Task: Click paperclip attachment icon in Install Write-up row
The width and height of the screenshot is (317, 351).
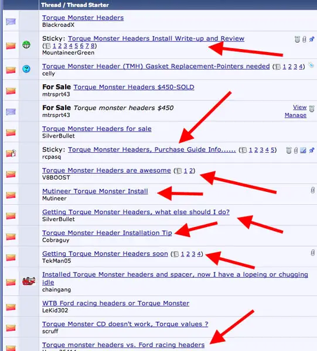Action: click(x=304, y=39)
